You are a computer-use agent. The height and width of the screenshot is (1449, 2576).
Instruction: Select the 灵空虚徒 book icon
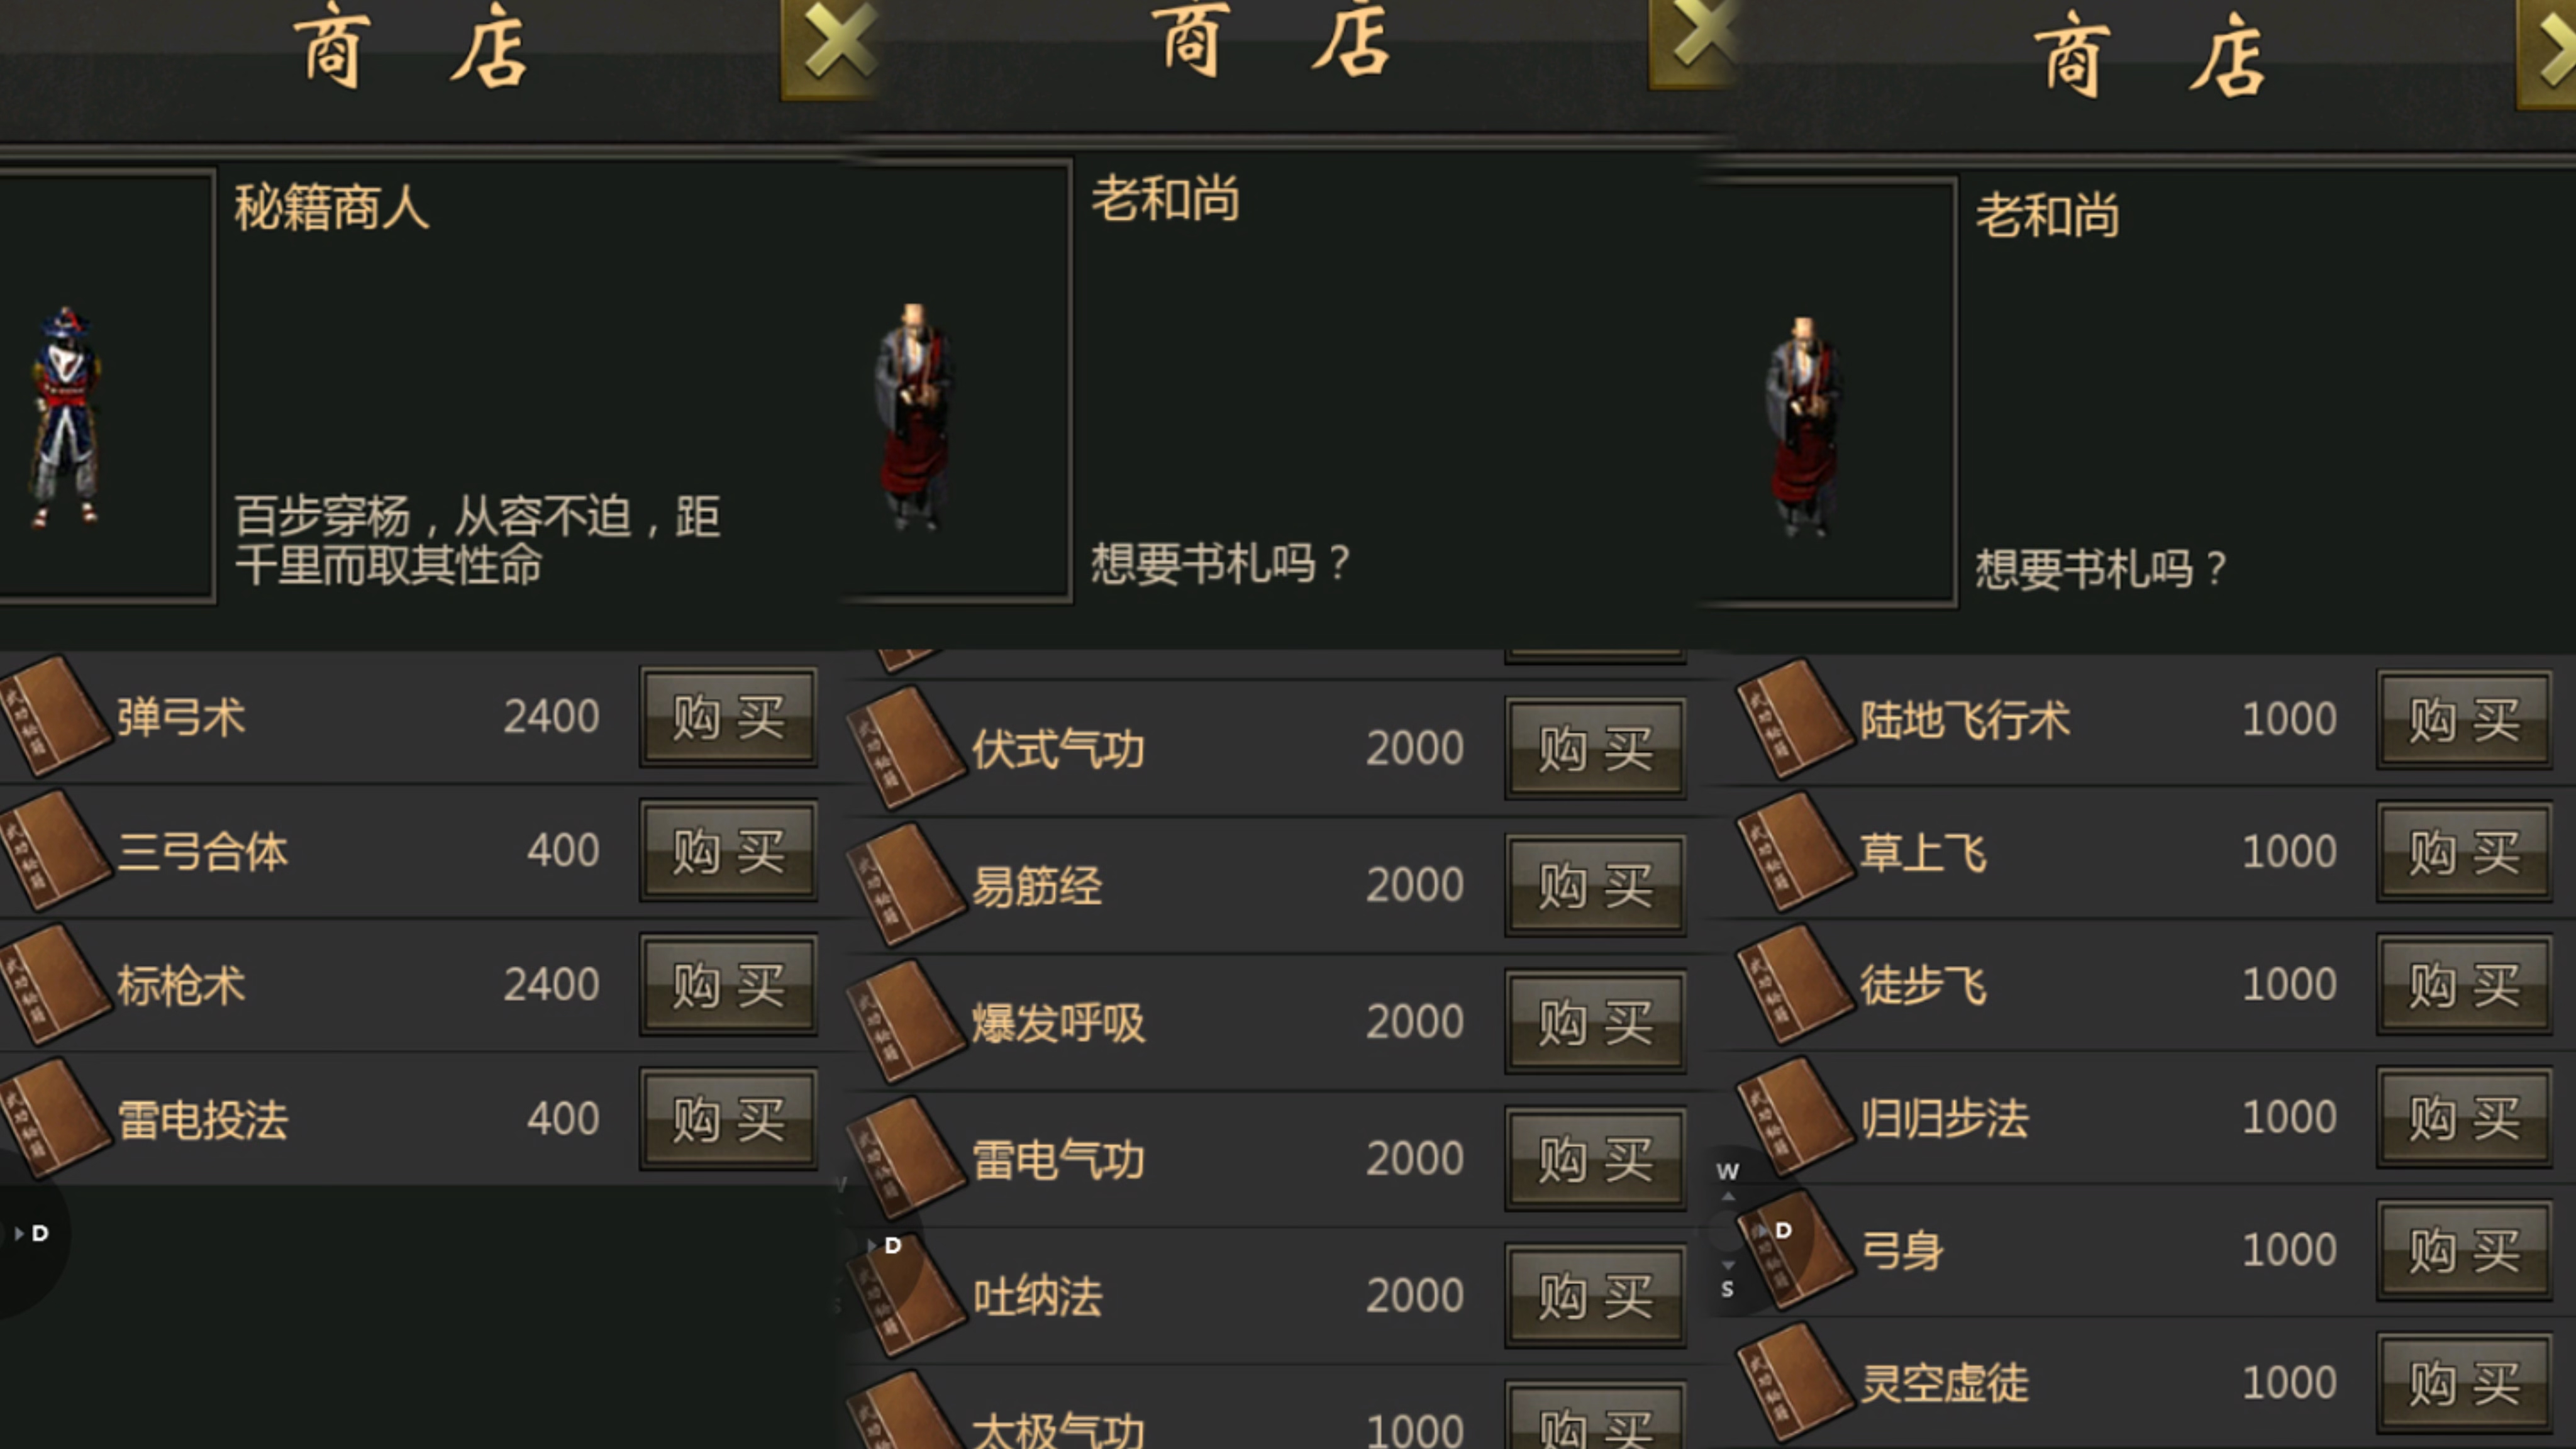point(1794,1382)
